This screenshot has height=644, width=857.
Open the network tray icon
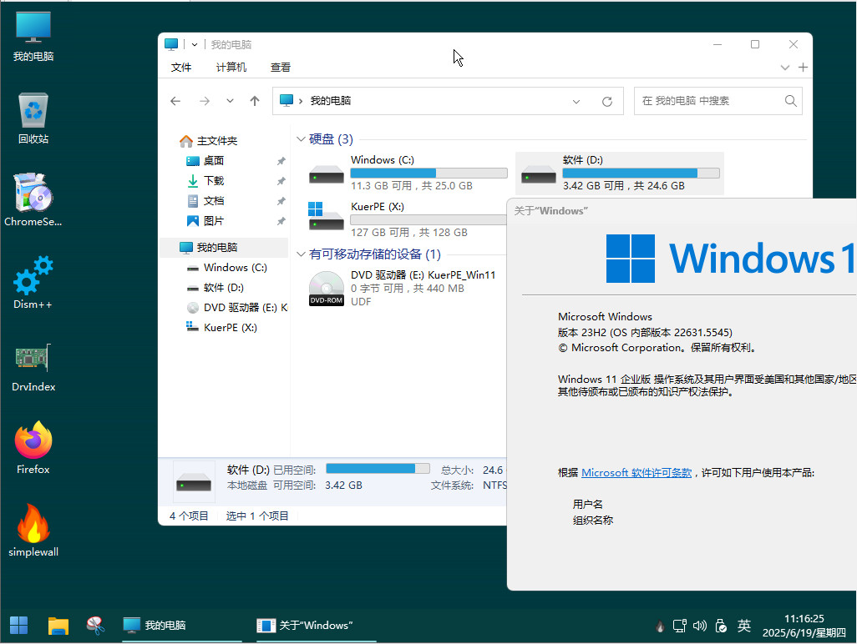(x=679, y=626)
